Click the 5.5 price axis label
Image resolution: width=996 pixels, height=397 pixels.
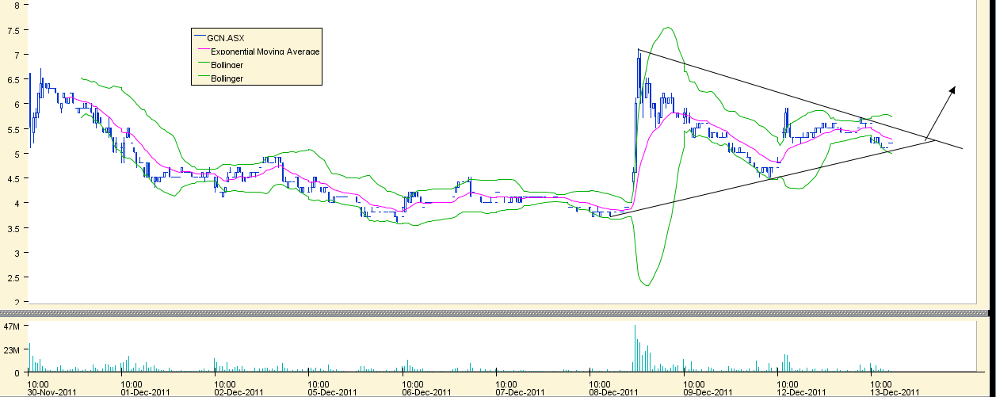click(14, 129)
